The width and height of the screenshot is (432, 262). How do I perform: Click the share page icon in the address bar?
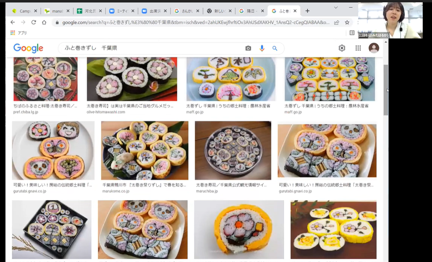point(337,22)
